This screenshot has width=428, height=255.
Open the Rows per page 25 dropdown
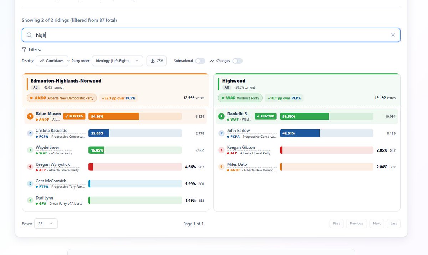coord(46,224)
